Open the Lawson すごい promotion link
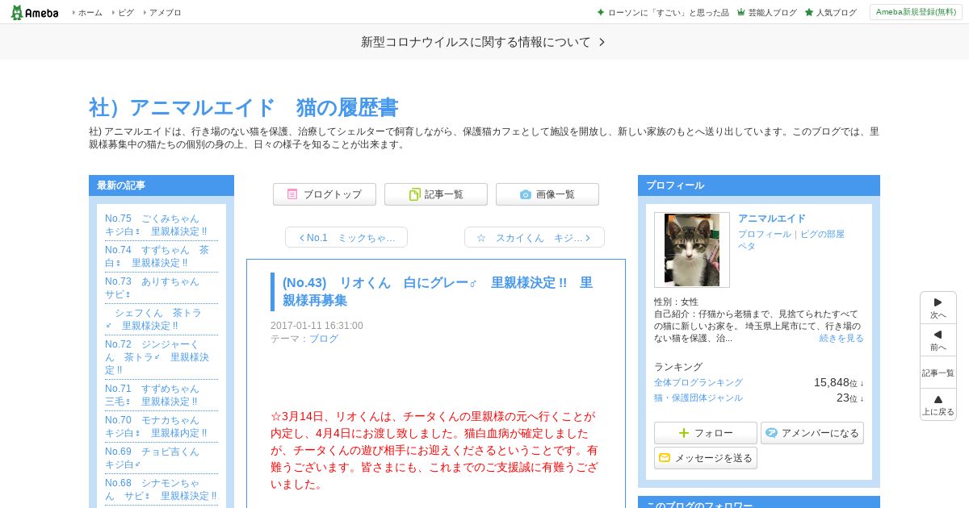The image size is (969, 508). click(x=663, y=13)
